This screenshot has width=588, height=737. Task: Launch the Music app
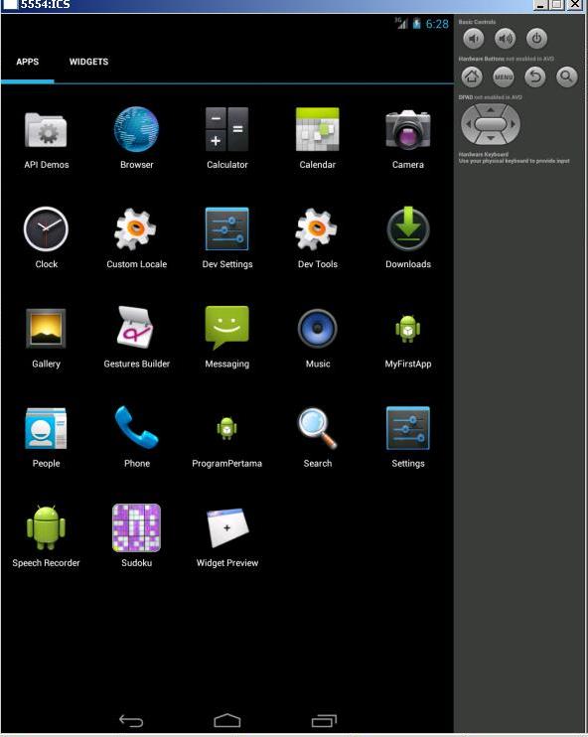[317, 338]
